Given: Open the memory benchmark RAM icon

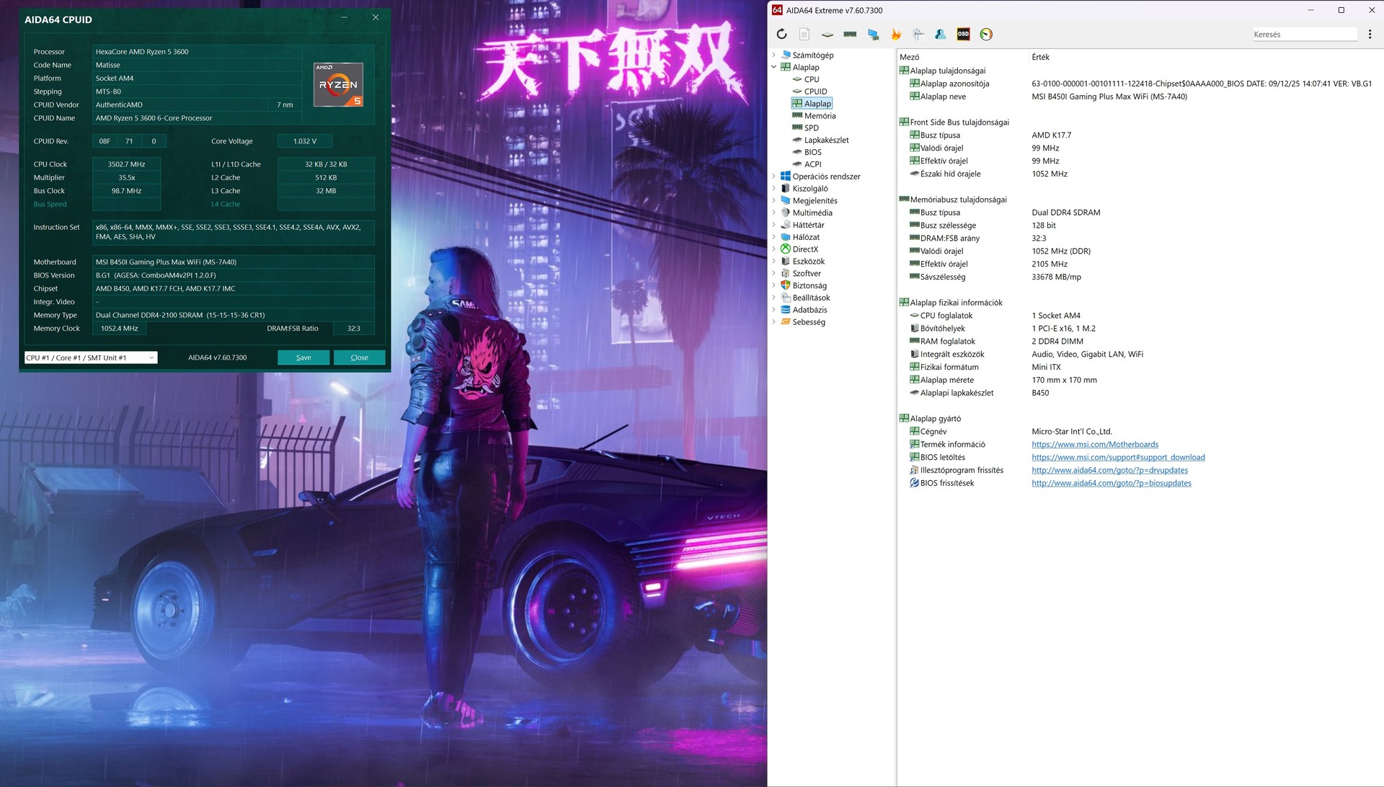Looking at the screenshot, I should [850, 34].
